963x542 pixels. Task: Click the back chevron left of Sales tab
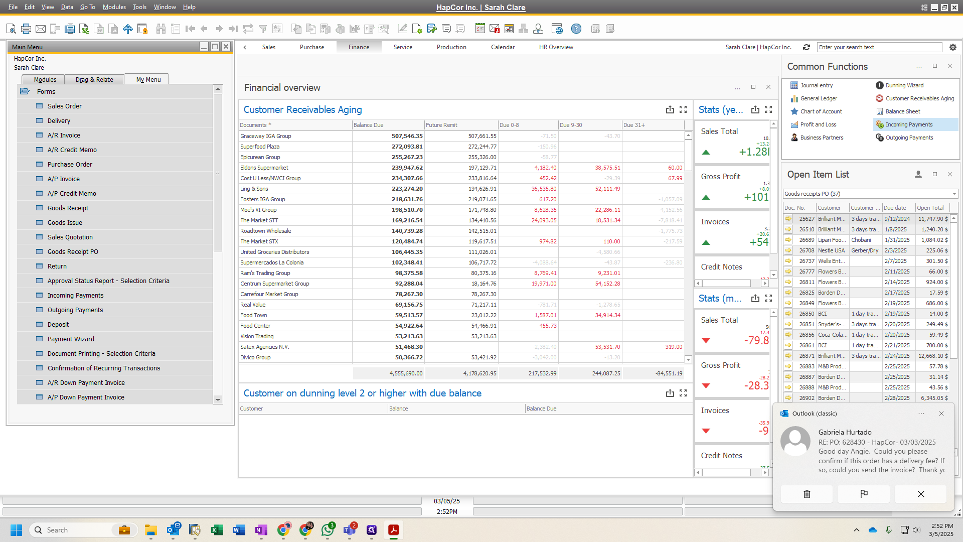[x=245, y=47]
